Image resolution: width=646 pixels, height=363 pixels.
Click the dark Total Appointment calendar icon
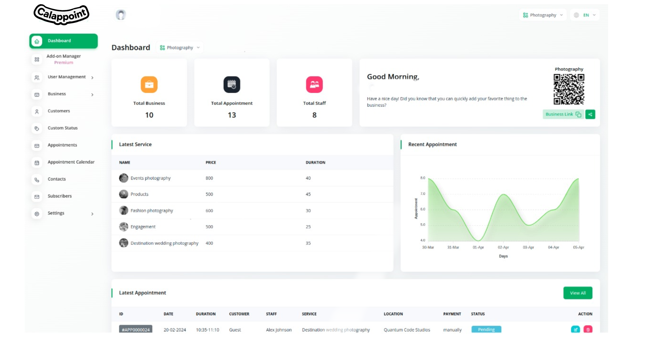click(232, 84)
